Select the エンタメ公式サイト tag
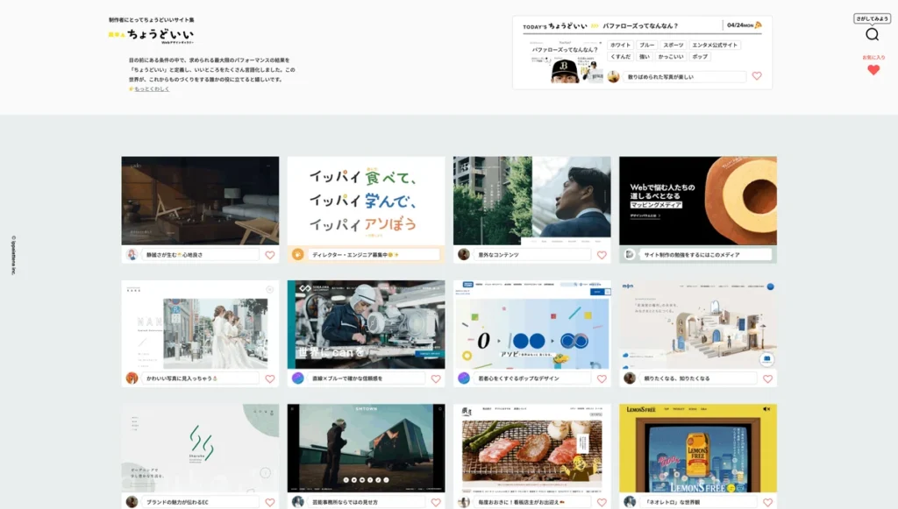The height and width of the screenshot is (509, 898). [x=715, y=46]
